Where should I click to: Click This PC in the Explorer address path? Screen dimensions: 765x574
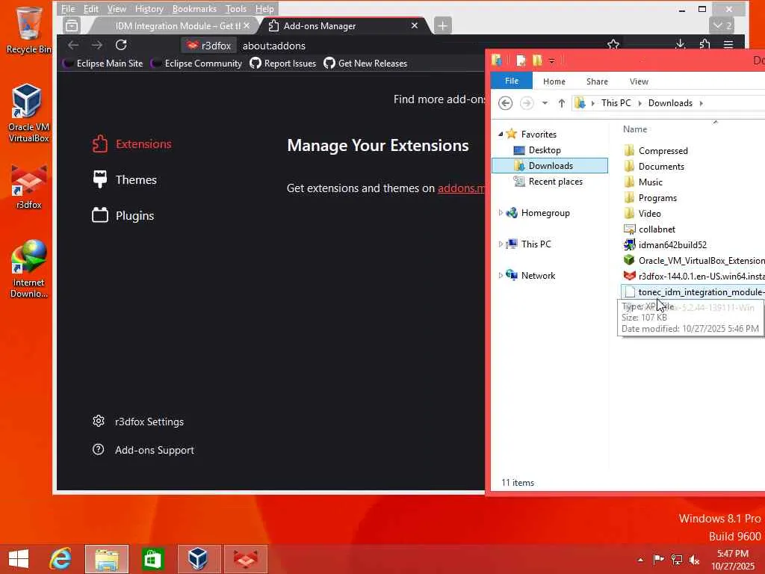[616, 103]
